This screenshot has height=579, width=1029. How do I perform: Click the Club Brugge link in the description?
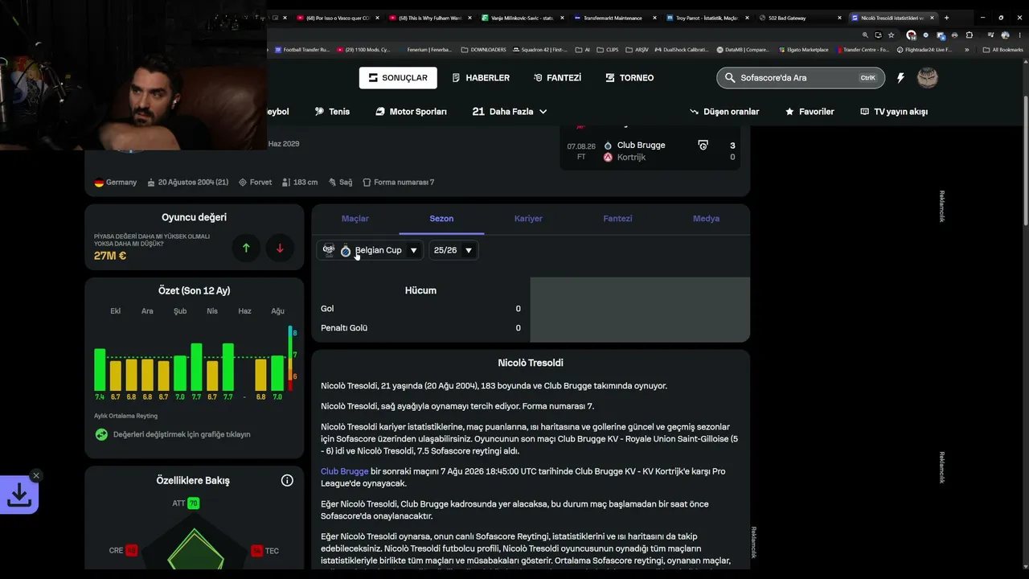[344, 471]
